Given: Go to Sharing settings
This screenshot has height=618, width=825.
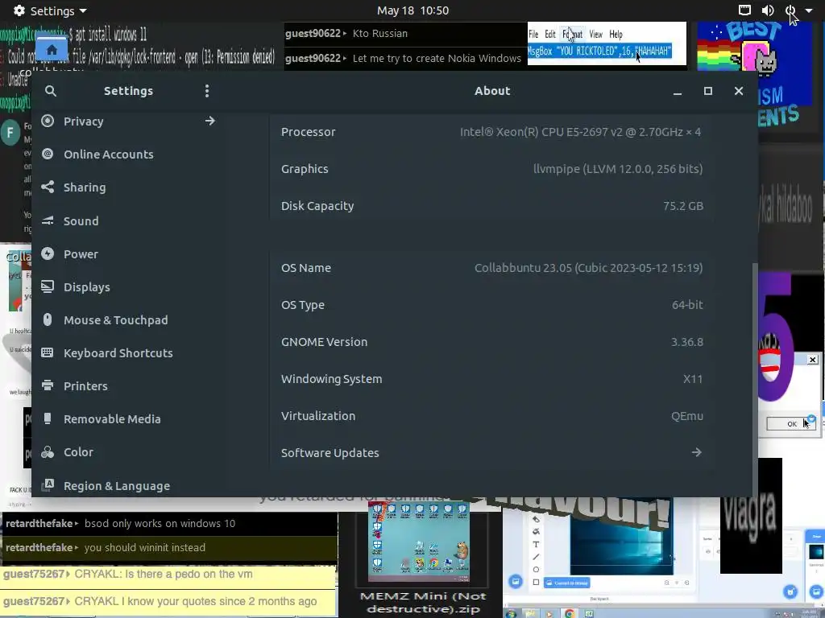Looking at the screenshot, I should [85, 187].
